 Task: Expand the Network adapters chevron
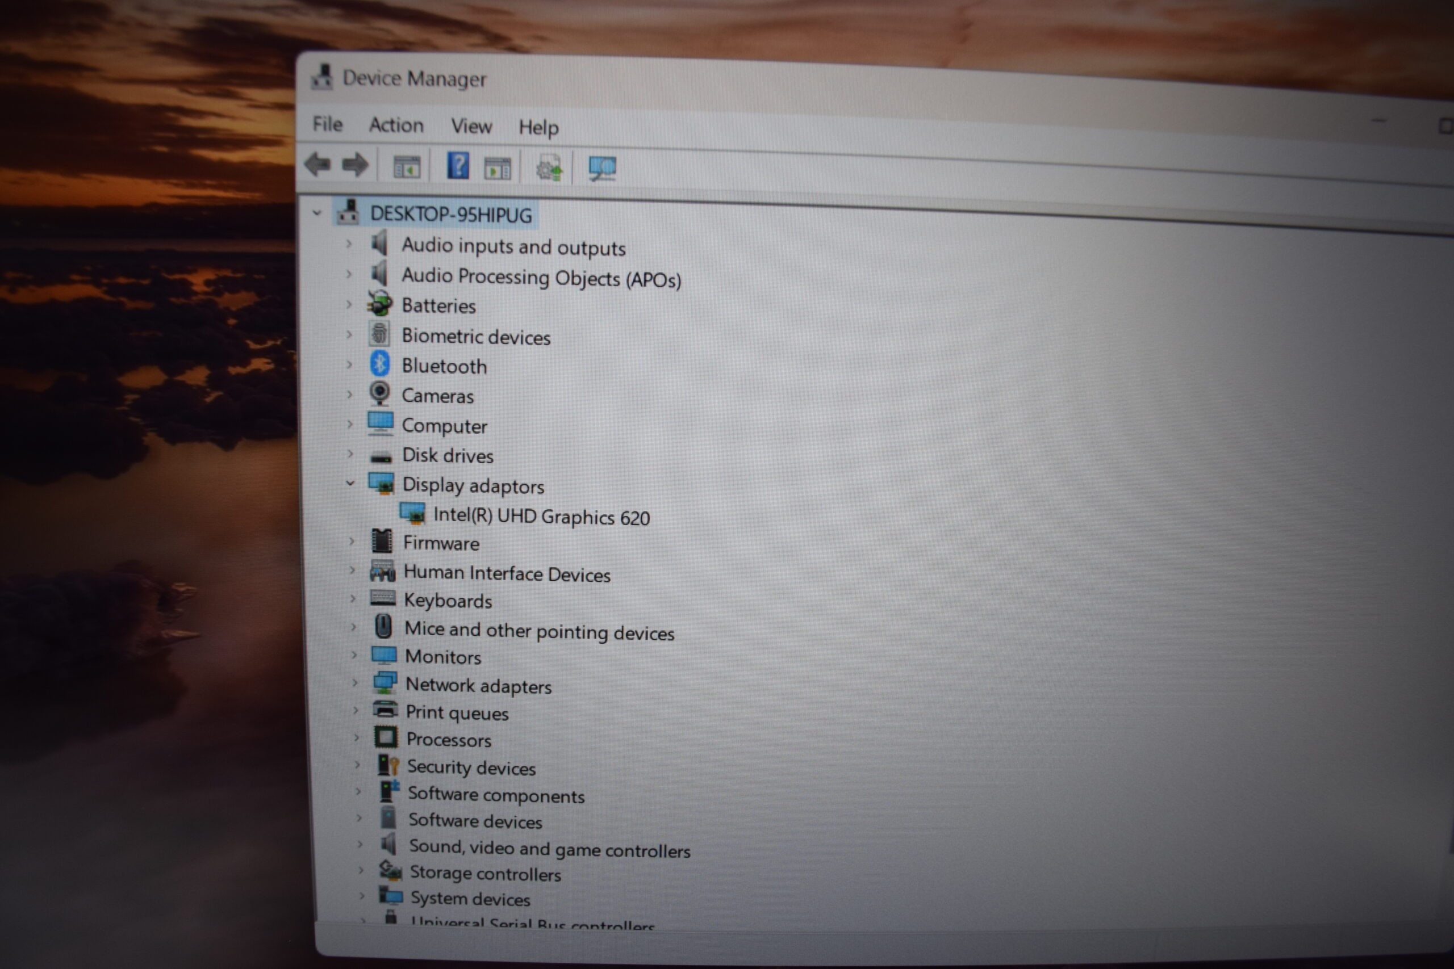coord(355,683)
